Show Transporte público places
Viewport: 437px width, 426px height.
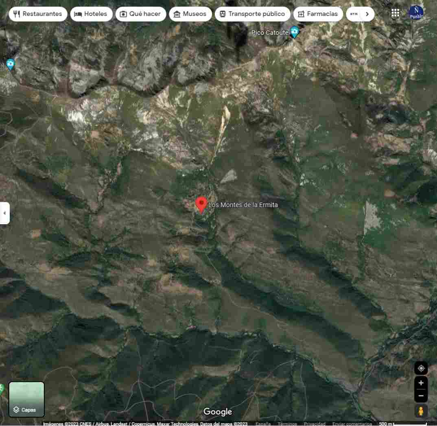[252, 14]
